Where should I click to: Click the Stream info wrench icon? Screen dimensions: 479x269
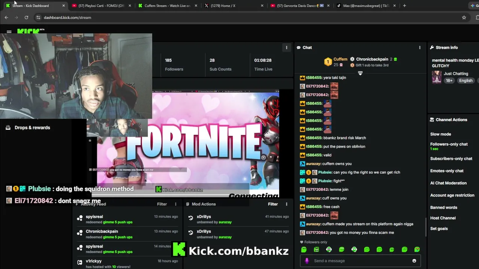[432, 47]
